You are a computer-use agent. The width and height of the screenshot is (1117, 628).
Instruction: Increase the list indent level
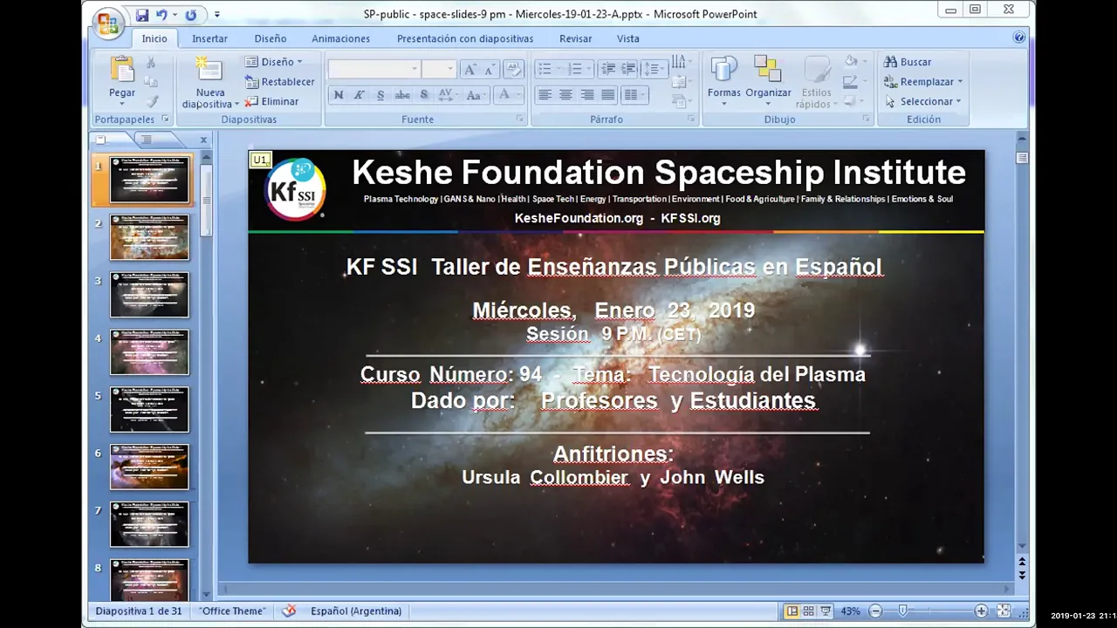(628, 69)
